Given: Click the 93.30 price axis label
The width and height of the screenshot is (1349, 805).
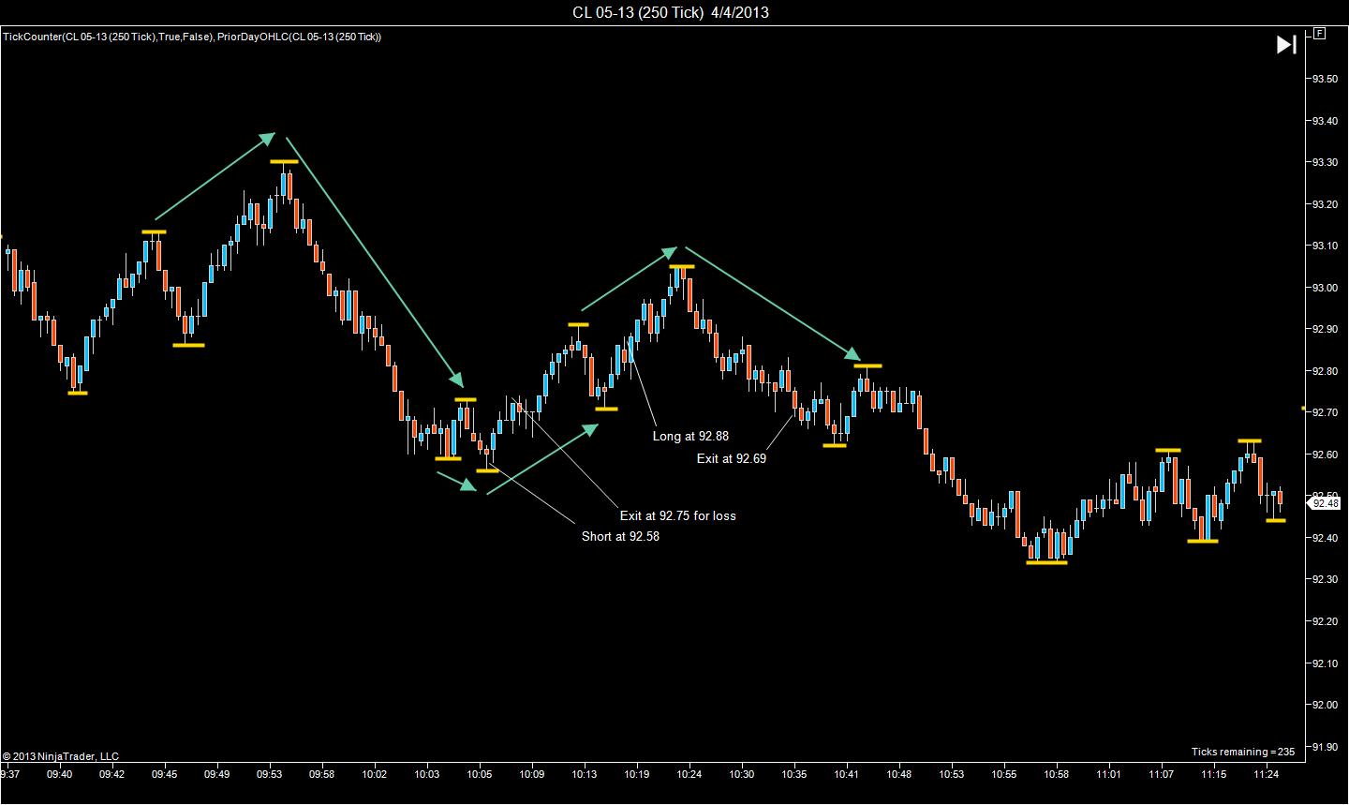Looking at the screenshot, I should click(1325, 162).
